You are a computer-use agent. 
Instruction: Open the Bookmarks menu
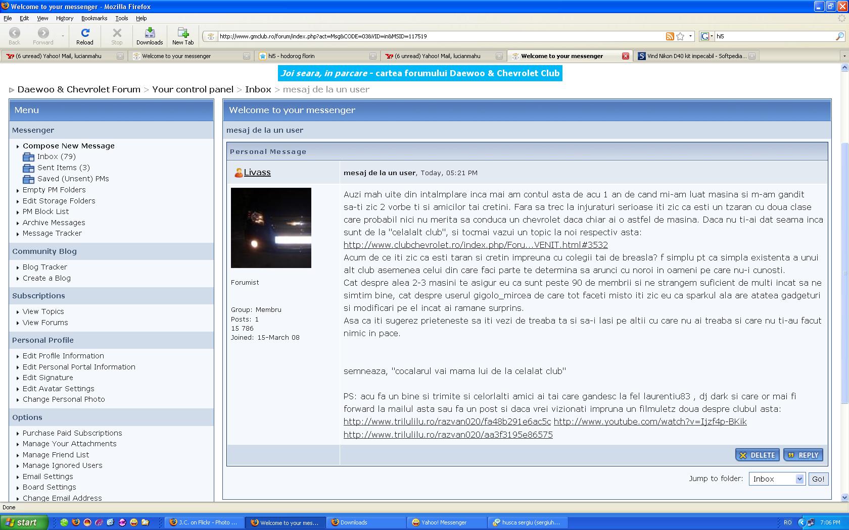(94, 18)
